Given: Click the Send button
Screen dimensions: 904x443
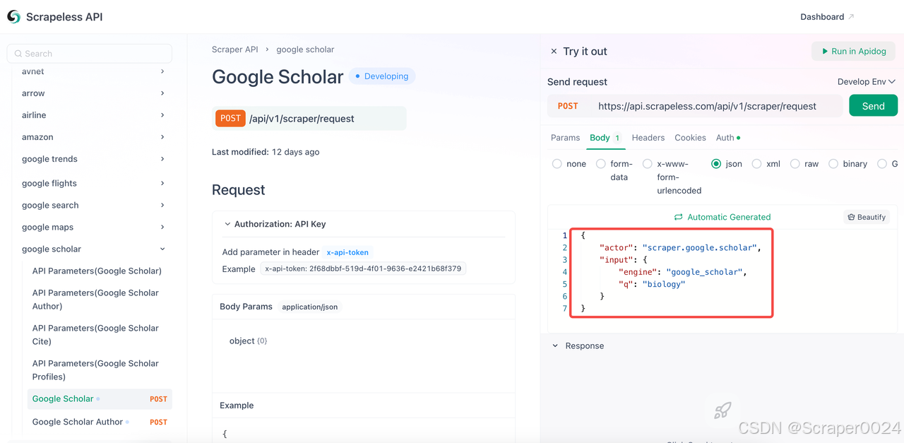Looking at the screenshot, I should point(873,106).
